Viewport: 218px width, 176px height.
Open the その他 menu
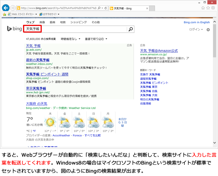pos(96,22)
